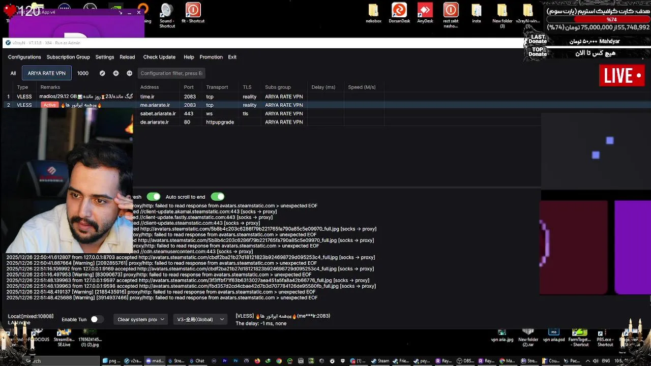Switch to the Chat taskbar button

point(197,361)
